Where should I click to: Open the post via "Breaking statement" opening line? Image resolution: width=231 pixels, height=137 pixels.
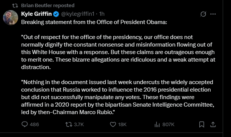(94, 22)
